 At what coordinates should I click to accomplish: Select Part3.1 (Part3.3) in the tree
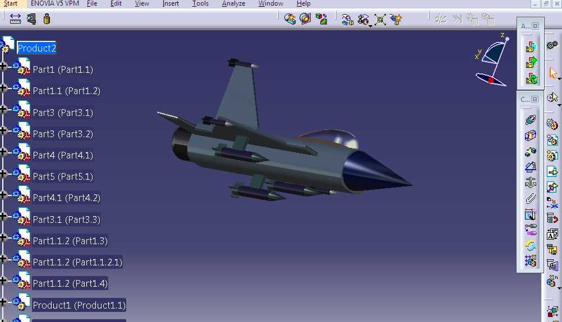tap(66, 219)
